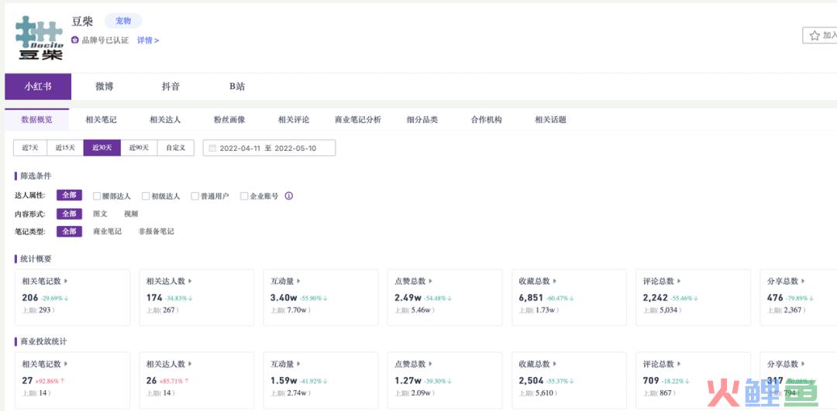Check the 腰部达人 checkbox
837x411 pixels.
pyautogui.click(x=97, y=196)
